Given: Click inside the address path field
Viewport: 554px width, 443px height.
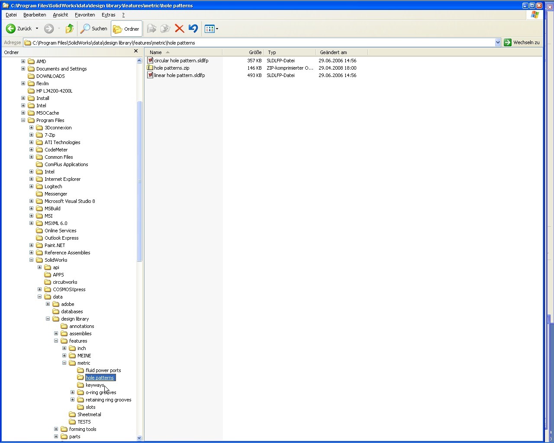Looking at the screenshot, I should click(260, 42).
